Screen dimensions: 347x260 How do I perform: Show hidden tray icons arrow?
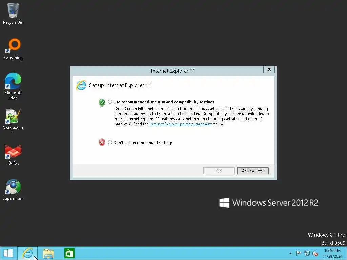[x=290, y=253]
